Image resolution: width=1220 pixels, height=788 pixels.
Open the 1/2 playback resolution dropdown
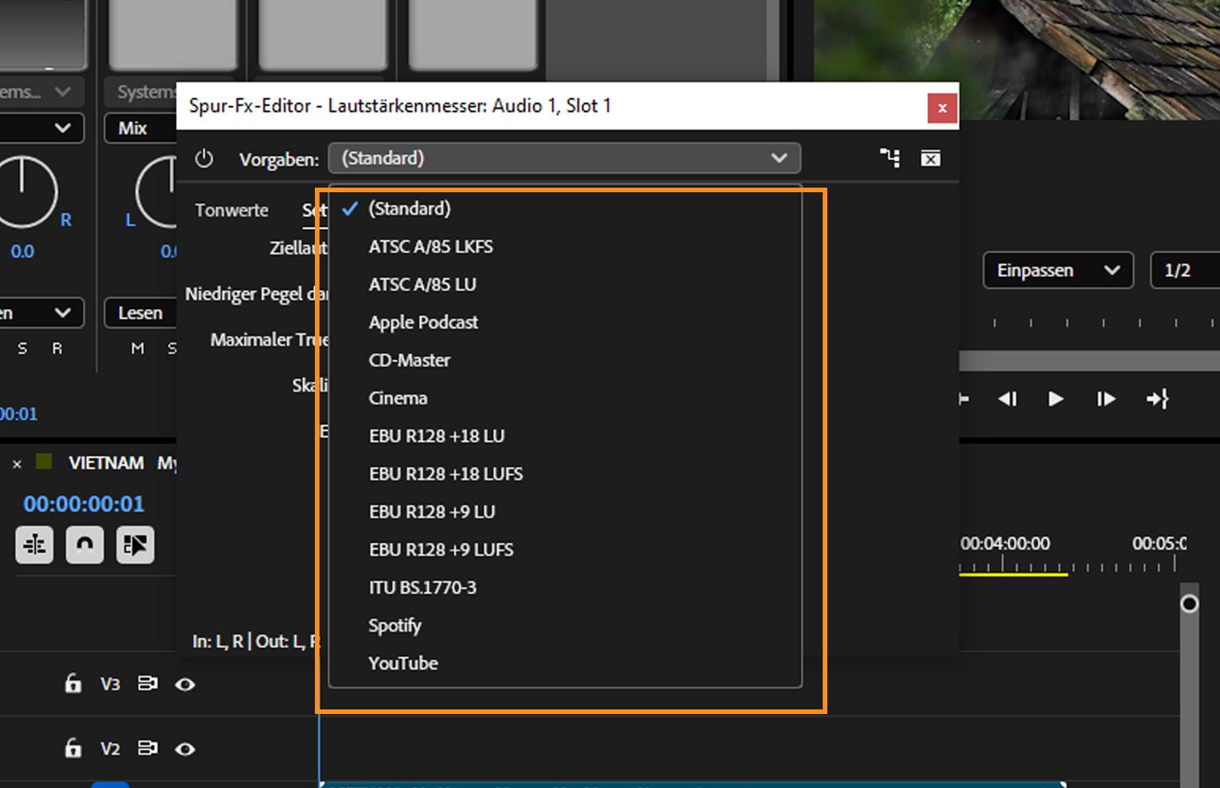pos(1185,271)
